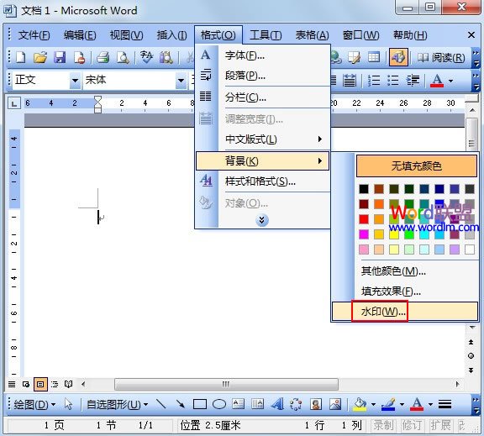
Task: Open the 宋体 font dropdown
Action: [181, 81]
